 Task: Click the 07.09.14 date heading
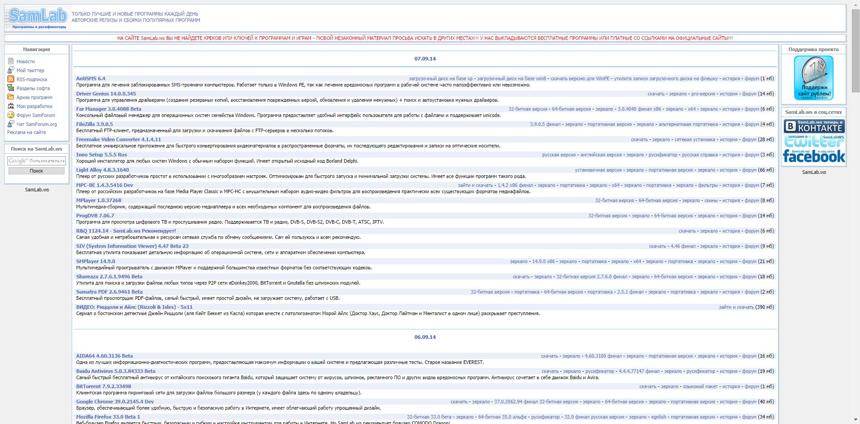[425, 59]
